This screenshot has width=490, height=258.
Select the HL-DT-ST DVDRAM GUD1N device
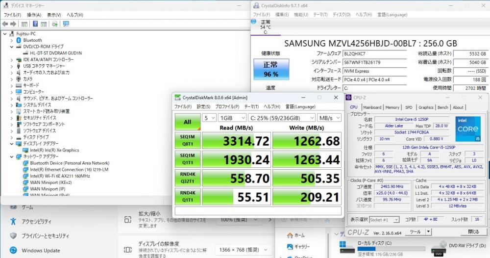click(x=56, y=53)
